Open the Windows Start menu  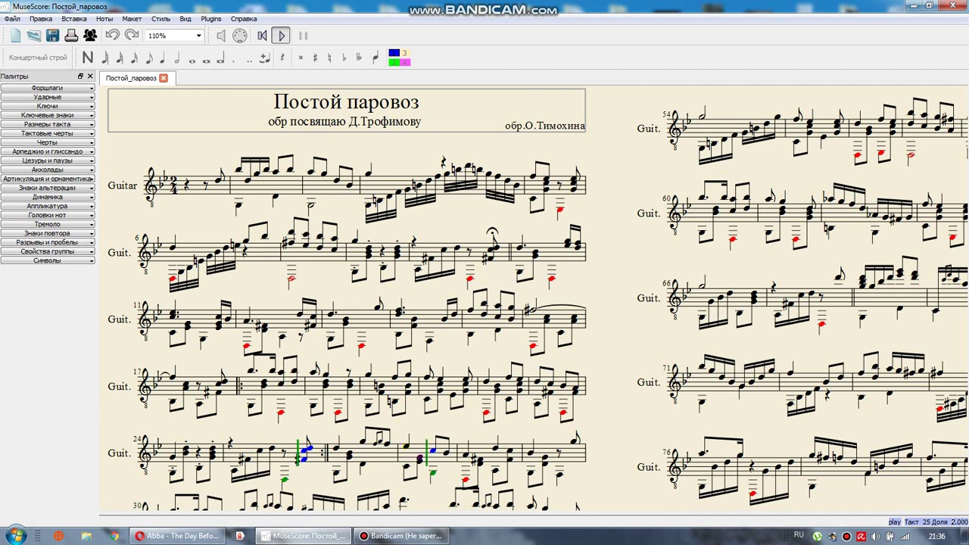15,536
